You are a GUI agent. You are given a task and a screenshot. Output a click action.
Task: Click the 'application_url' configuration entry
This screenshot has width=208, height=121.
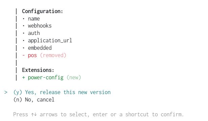[50, 41]
